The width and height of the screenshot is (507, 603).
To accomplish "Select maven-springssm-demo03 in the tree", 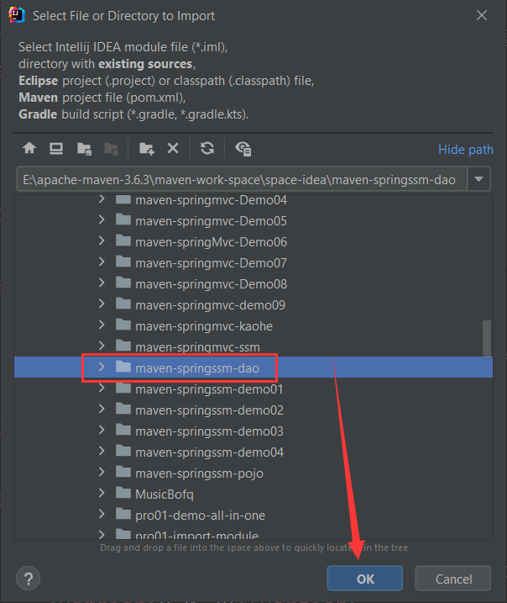I will pos(209,431).
